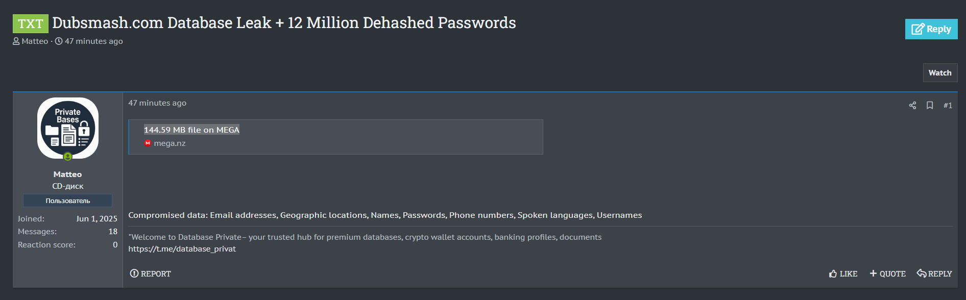Click Matteo author link under title

click(x=35, y=41)
